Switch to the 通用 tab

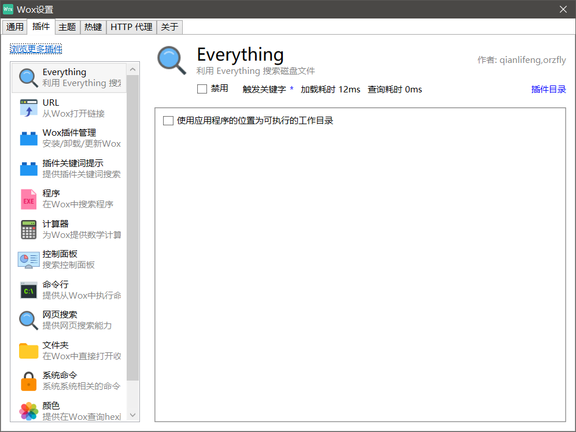(14, 27)
